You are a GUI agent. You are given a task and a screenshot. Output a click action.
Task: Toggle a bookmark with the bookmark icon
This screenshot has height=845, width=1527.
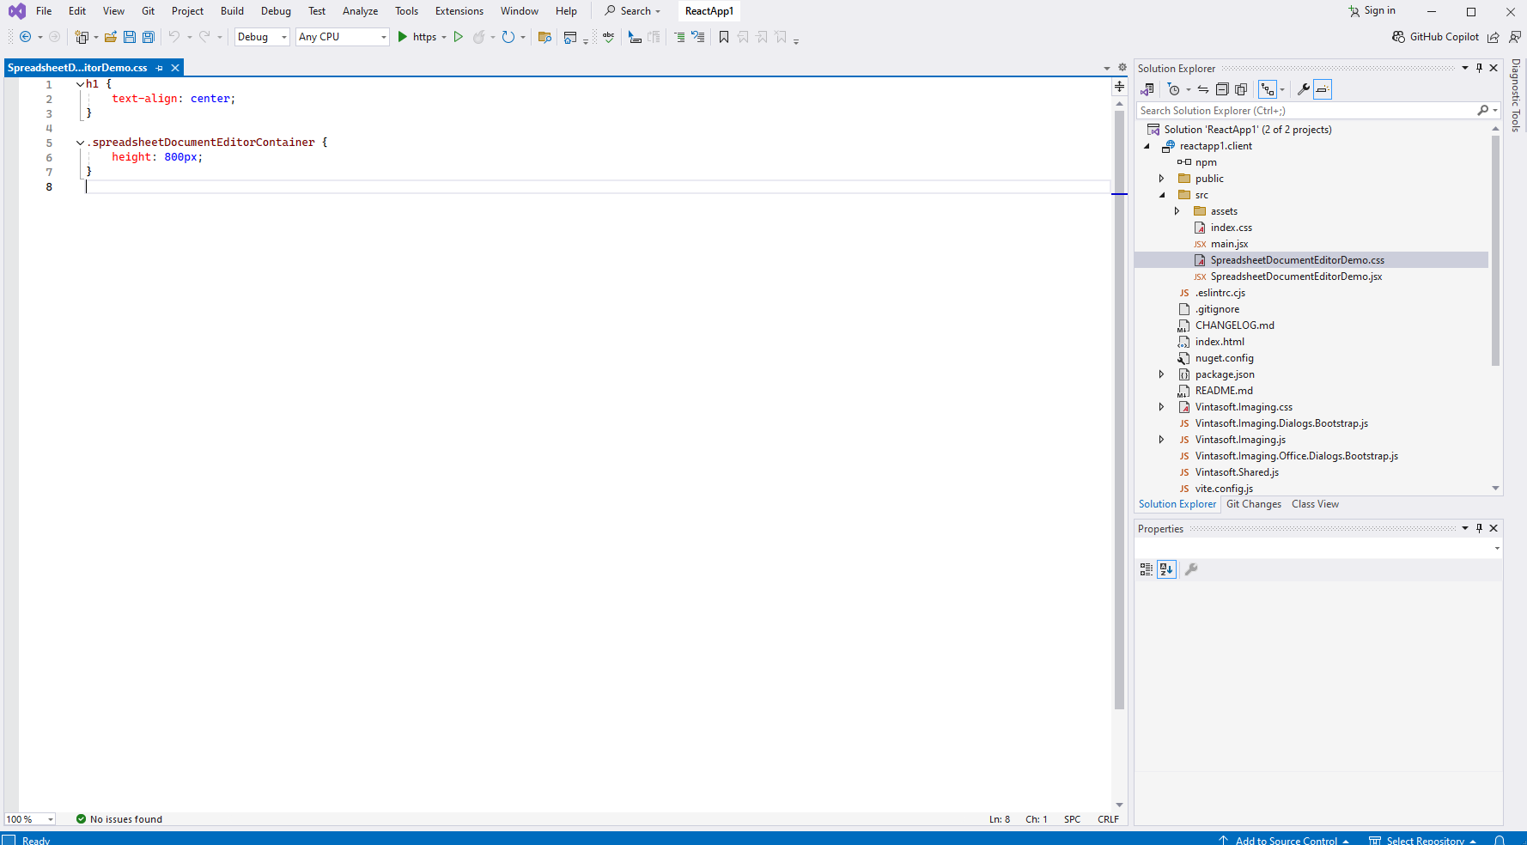(x=724, y=37)
